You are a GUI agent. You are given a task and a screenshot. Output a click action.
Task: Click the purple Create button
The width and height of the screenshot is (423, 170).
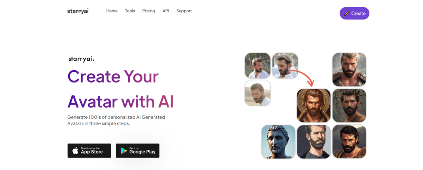[354, 13]
